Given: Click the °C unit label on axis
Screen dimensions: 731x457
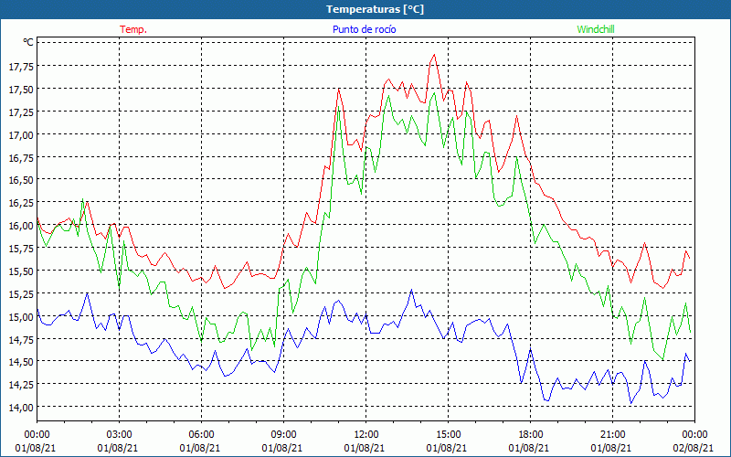Looking at the screenshot, I should [x=28, y=42].
